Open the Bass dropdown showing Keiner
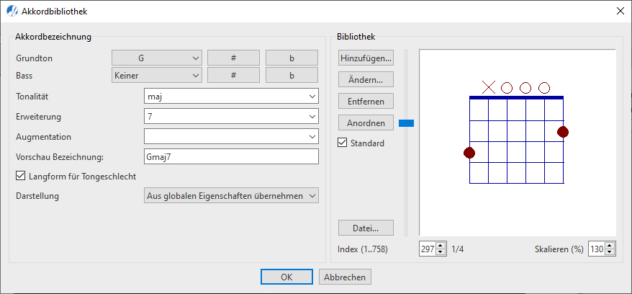The width and height of the screenshot is (632, 294). 157,75
